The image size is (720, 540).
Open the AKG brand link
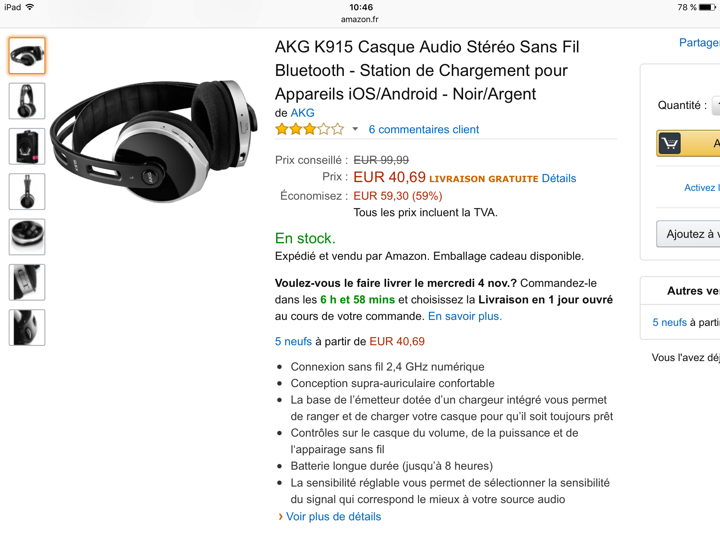pyautogui.click(x=302, y=113)
